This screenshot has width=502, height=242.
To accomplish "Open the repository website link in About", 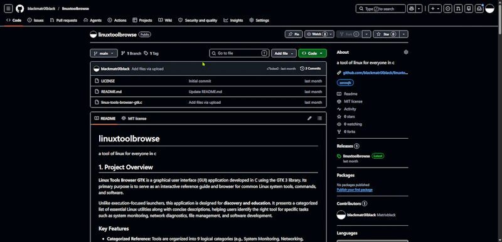I will (375, 73).
